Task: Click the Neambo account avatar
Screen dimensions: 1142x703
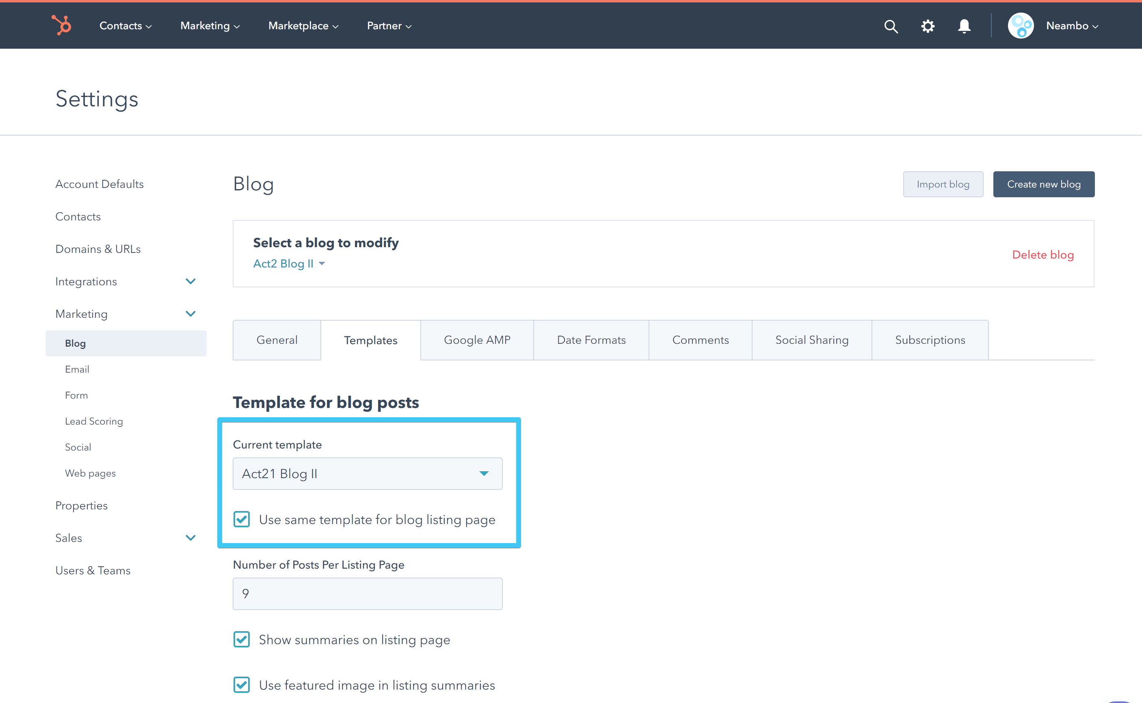Action: click(x=1020, y=26)
